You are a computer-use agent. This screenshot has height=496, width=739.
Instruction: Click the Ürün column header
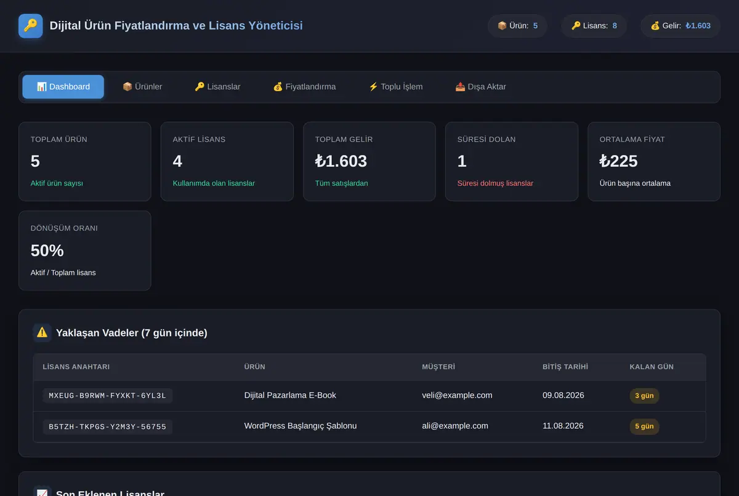(255, 367)
